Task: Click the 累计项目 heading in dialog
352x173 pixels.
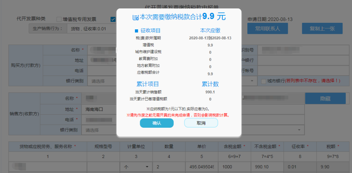Action: [x=148, y=84]
